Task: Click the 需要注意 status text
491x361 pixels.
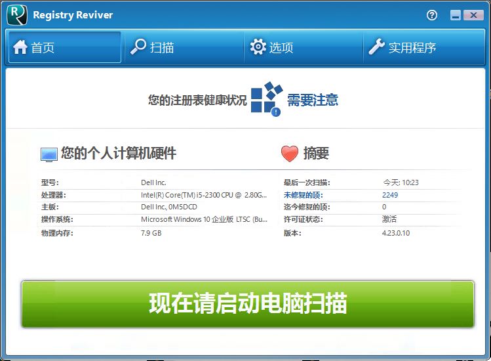Action: (313, 100)
